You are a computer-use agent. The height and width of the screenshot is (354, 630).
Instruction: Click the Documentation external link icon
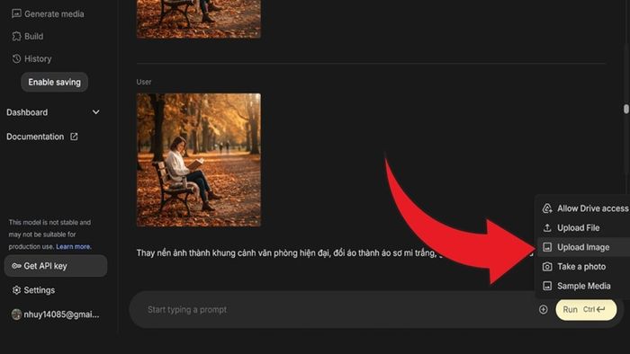74,137
